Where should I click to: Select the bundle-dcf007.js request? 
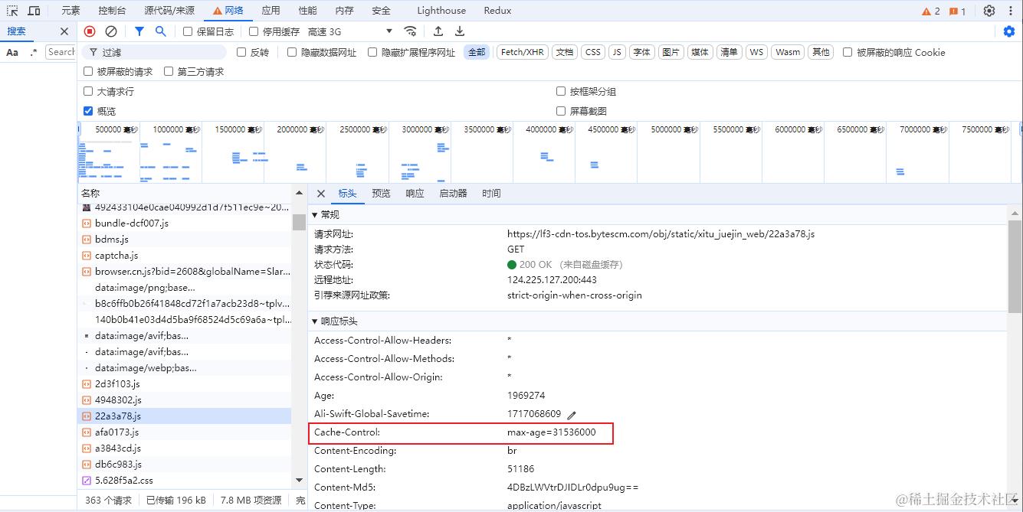(x=185, y=223)
